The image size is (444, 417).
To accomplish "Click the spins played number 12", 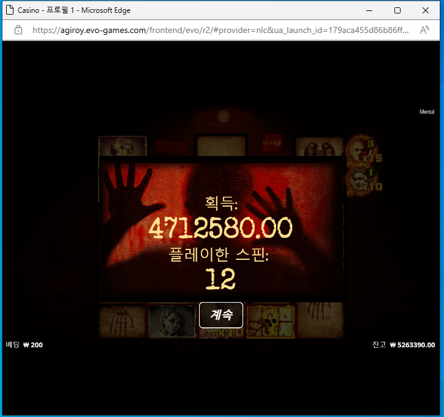I will click(220, 279).
